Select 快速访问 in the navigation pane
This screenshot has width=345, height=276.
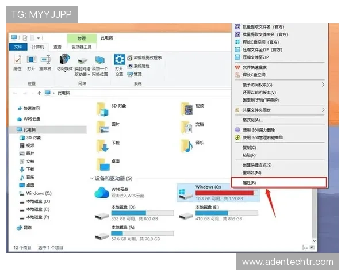tap(31, 108)
